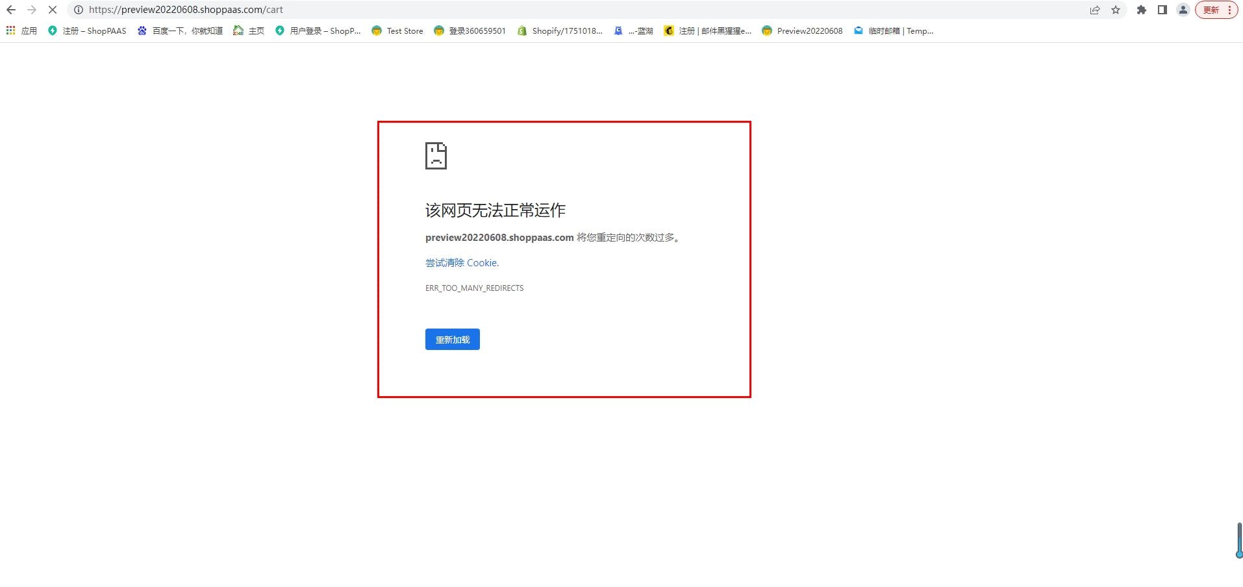
Task: Click the 重新加载 reload button
Action: tap(452, 340)
